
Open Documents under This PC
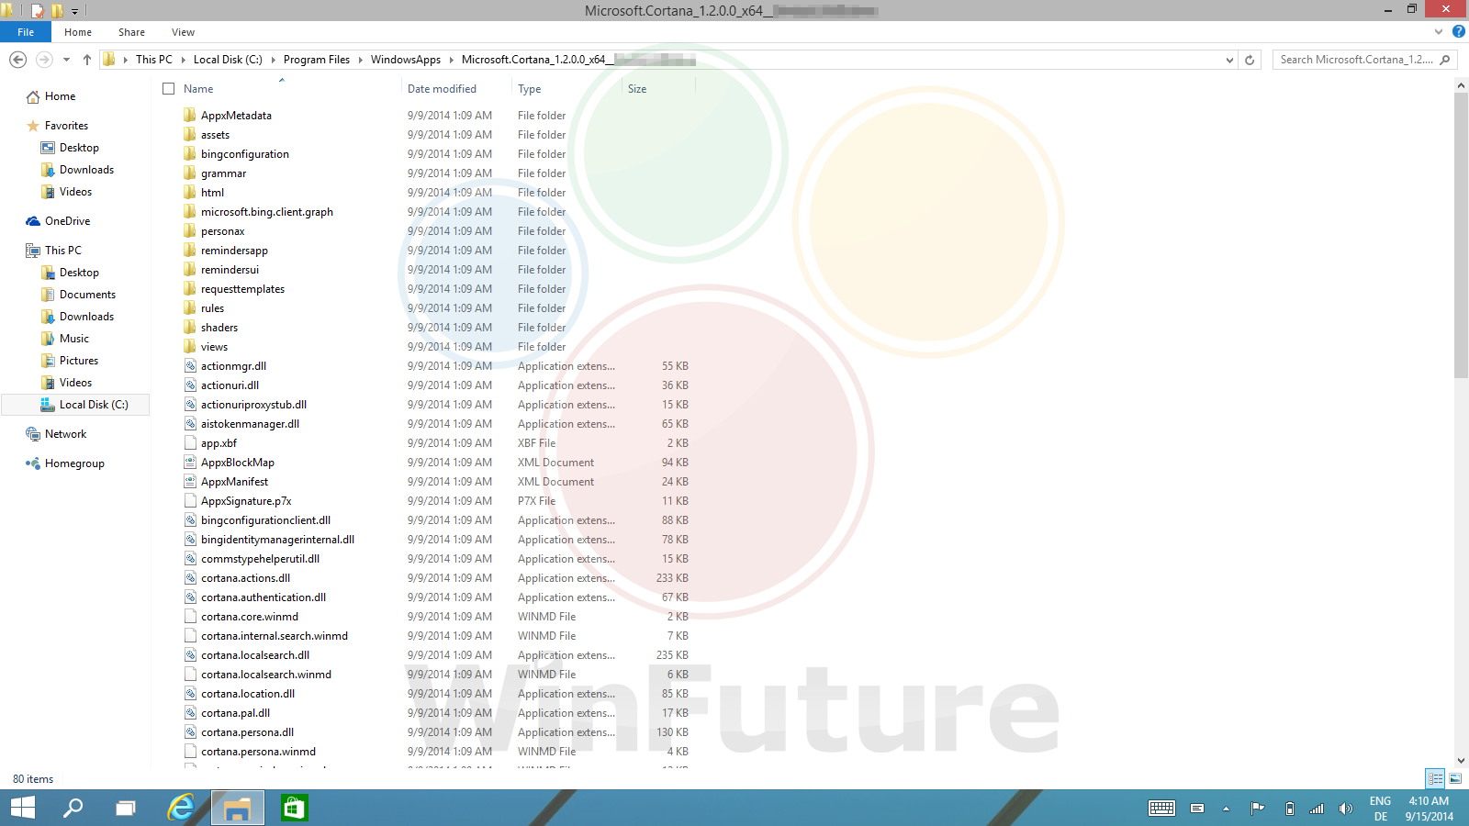pyautogui.click(x=87, y=295)
